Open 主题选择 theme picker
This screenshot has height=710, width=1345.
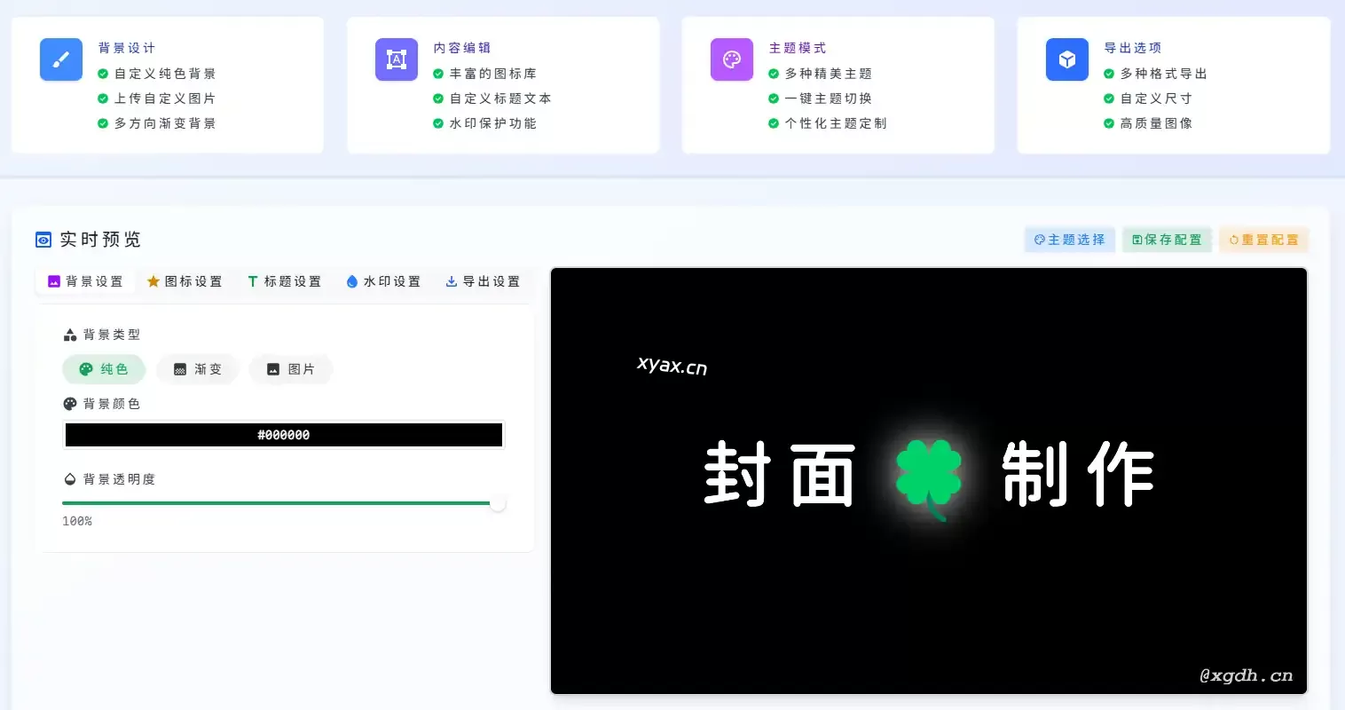pyautogui.click(x=1070, y=240)
